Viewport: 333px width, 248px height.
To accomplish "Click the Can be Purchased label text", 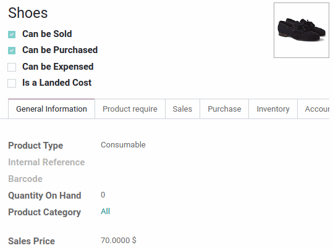I will coord(60,50).
